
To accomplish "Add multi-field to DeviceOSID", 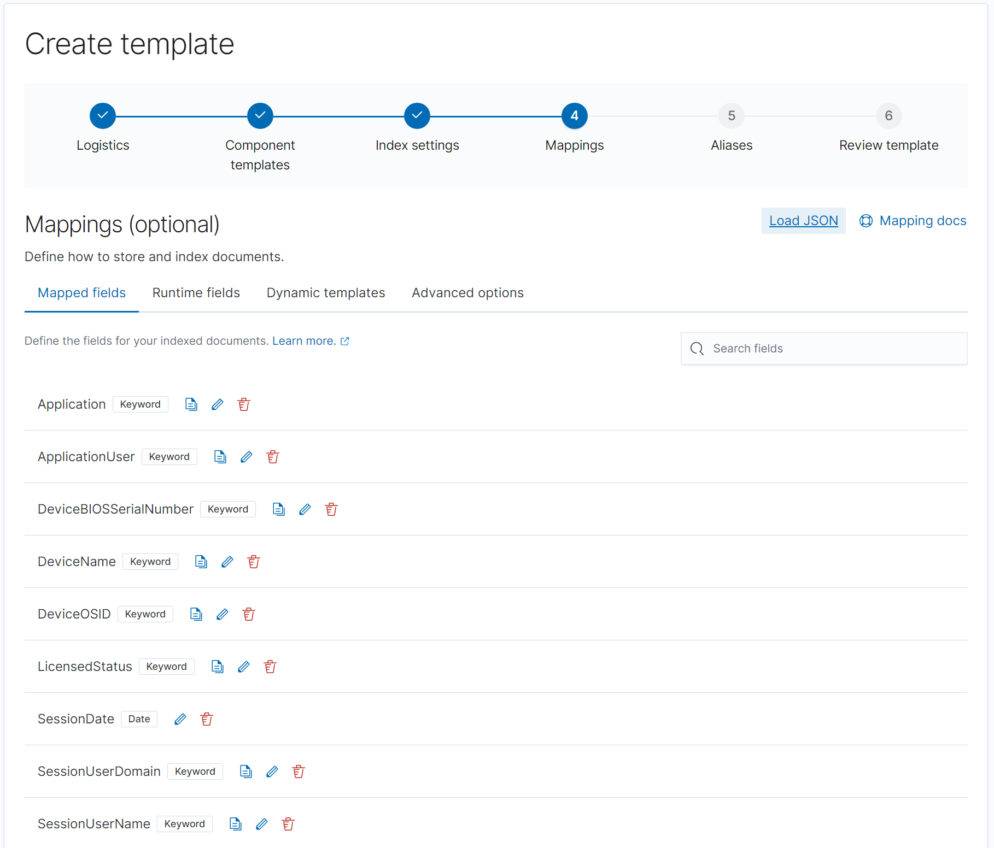I will pyautogui.click(x=196, y=614).
